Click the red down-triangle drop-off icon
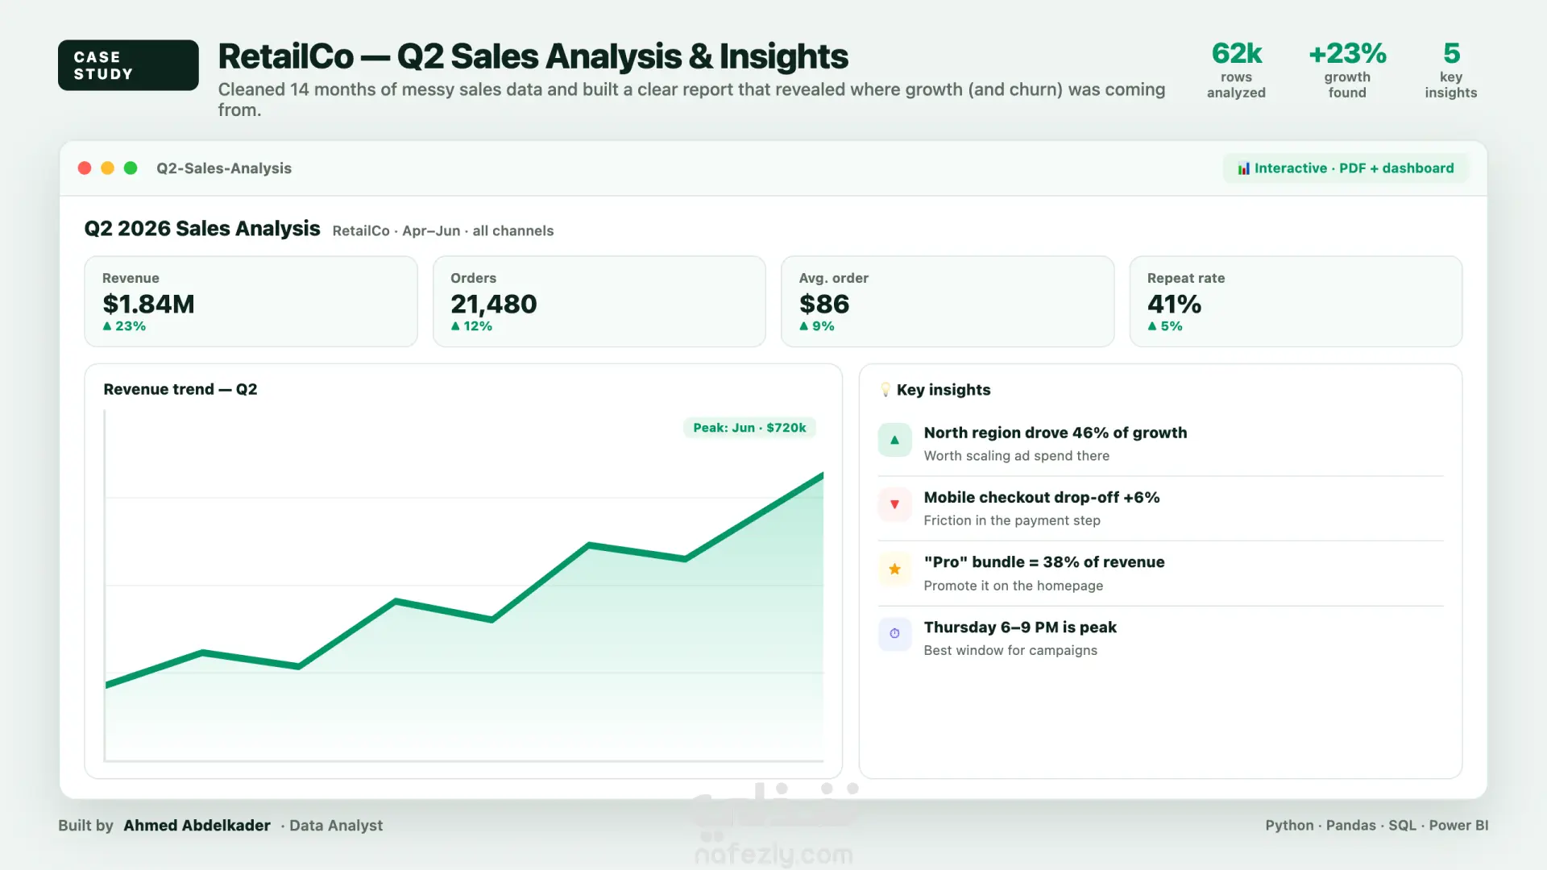 tap(894, 505)
